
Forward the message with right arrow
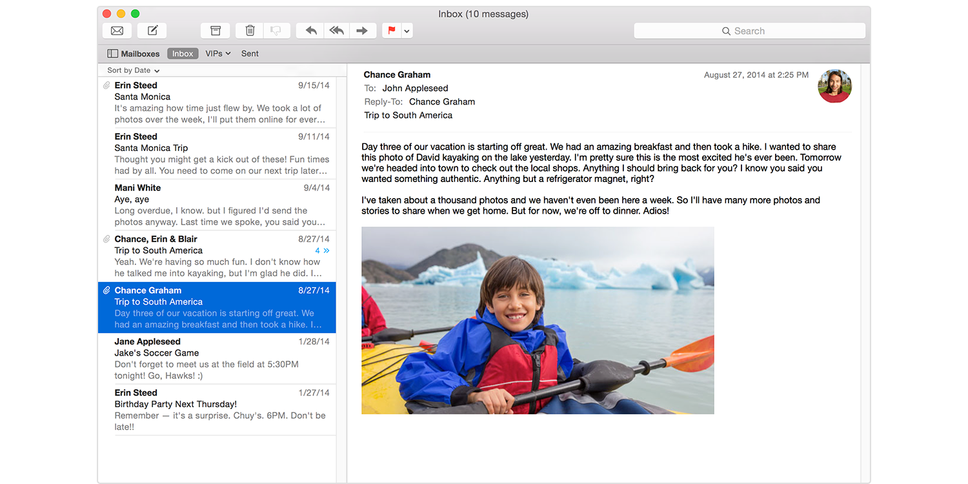point(362,31)
